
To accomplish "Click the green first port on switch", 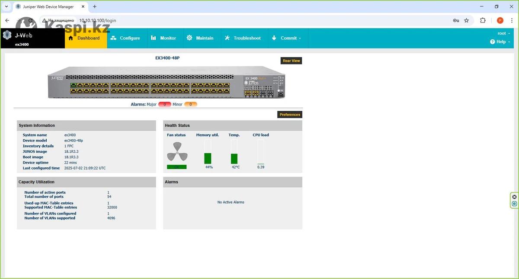I will pos(74,86).
